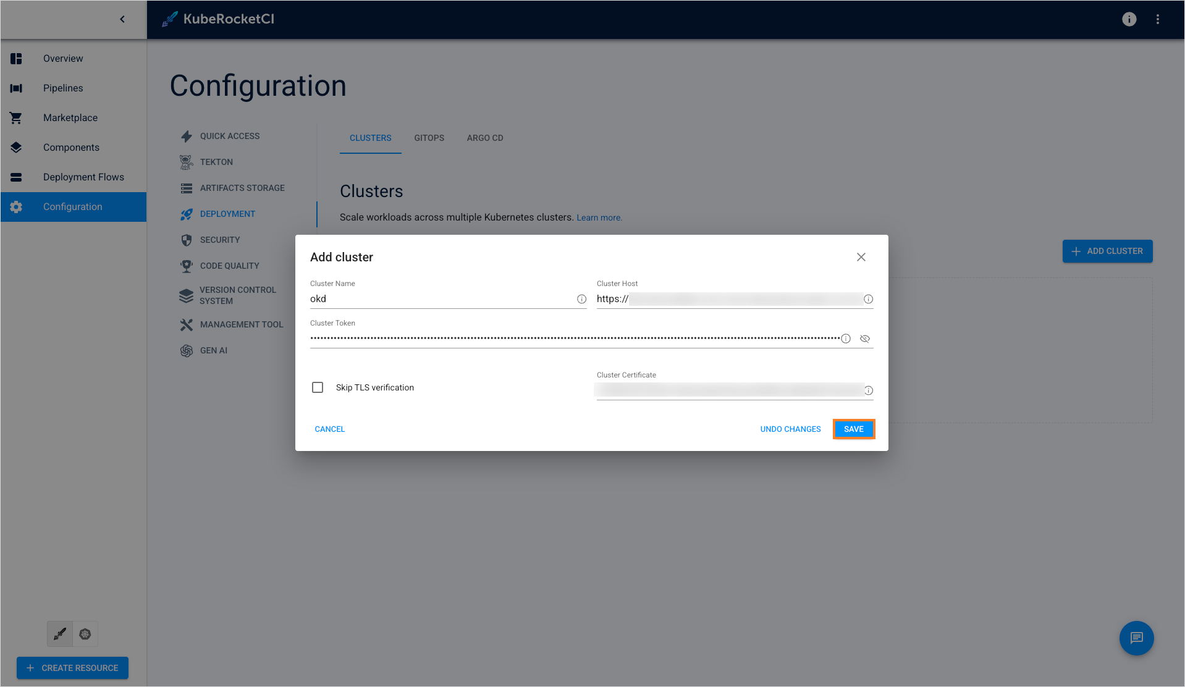Reveal the hidden Cluster Token value
Viewport: 1185px width, 687px height.
864,338
